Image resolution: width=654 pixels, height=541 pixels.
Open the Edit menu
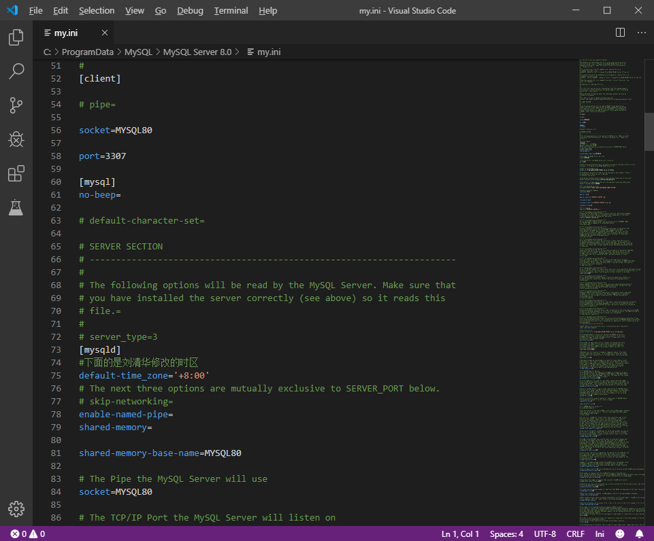[61, 10]
